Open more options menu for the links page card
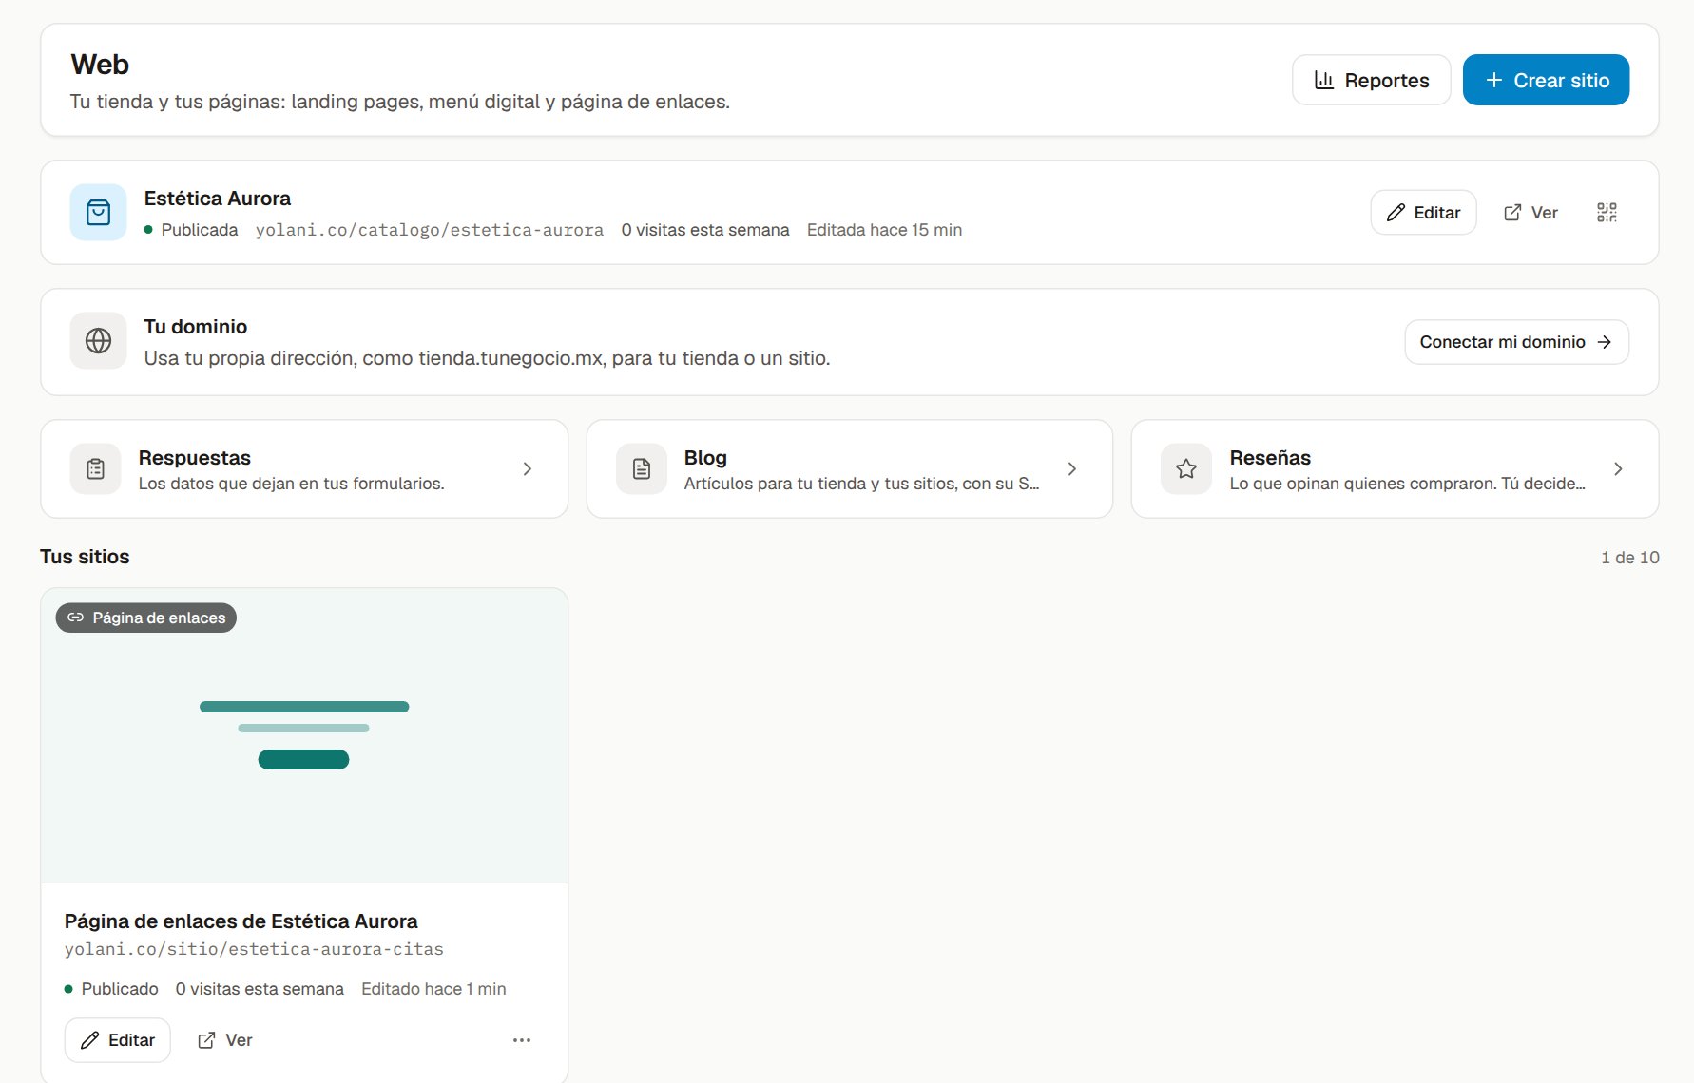The width and height of the screenshot is (1694, 1083). [x=522, y=1039]
